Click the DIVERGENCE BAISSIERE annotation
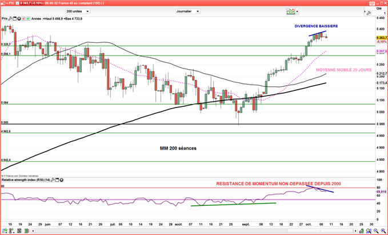 316,26
